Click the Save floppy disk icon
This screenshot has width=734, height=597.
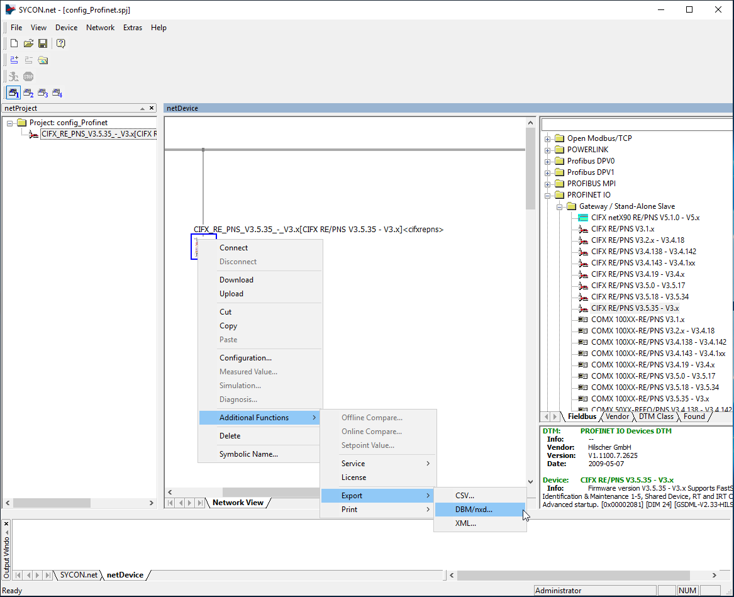(43, 43)
